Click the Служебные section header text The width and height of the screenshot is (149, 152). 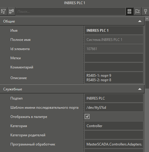tap(12, 89)
